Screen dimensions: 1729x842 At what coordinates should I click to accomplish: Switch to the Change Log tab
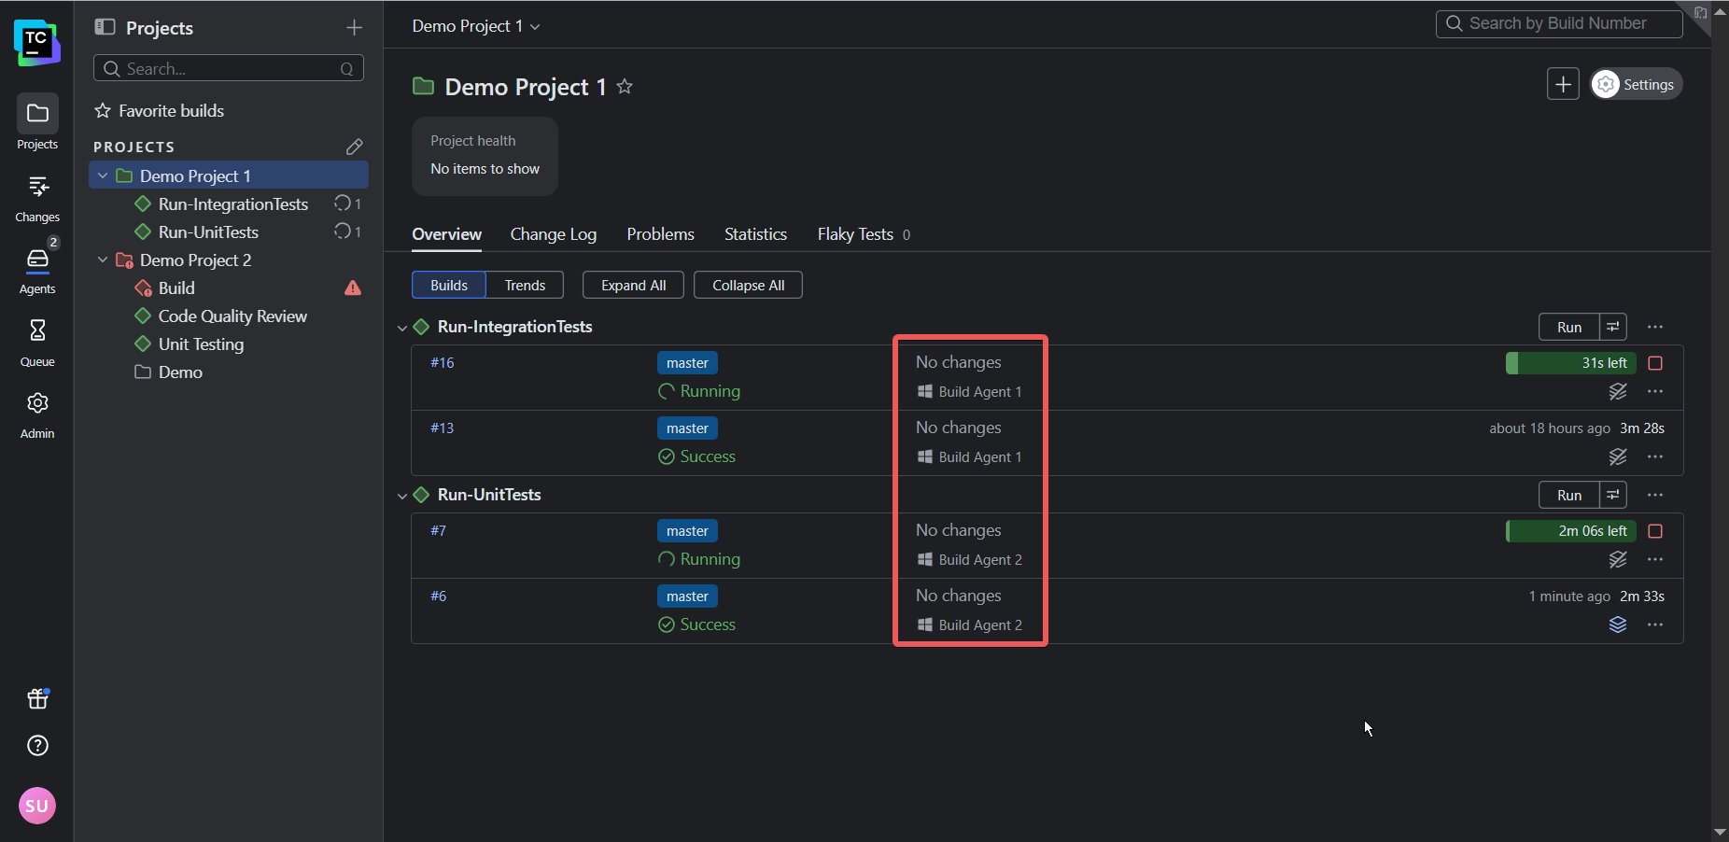(x=553, y=234)
